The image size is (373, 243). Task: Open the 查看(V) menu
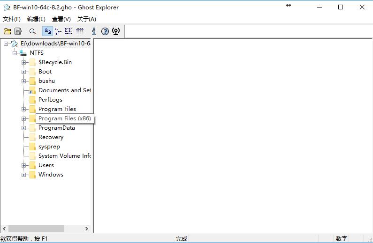tap(61, 19)
